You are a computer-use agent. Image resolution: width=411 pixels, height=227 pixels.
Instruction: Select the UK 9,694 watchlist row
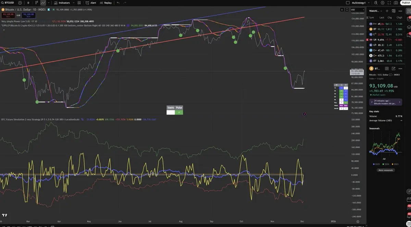pos(386,40)
